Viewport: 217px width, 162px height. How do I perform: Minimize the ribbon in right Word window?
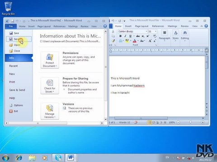click(202, 26)
